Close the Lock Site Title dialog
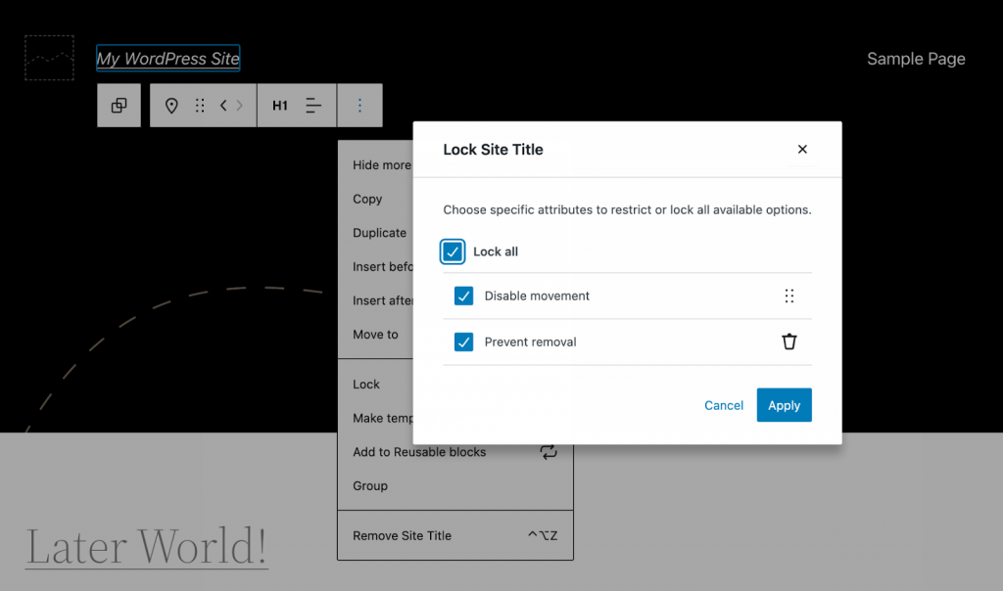Screen dimensions: 1003x591 pos(802,150)
